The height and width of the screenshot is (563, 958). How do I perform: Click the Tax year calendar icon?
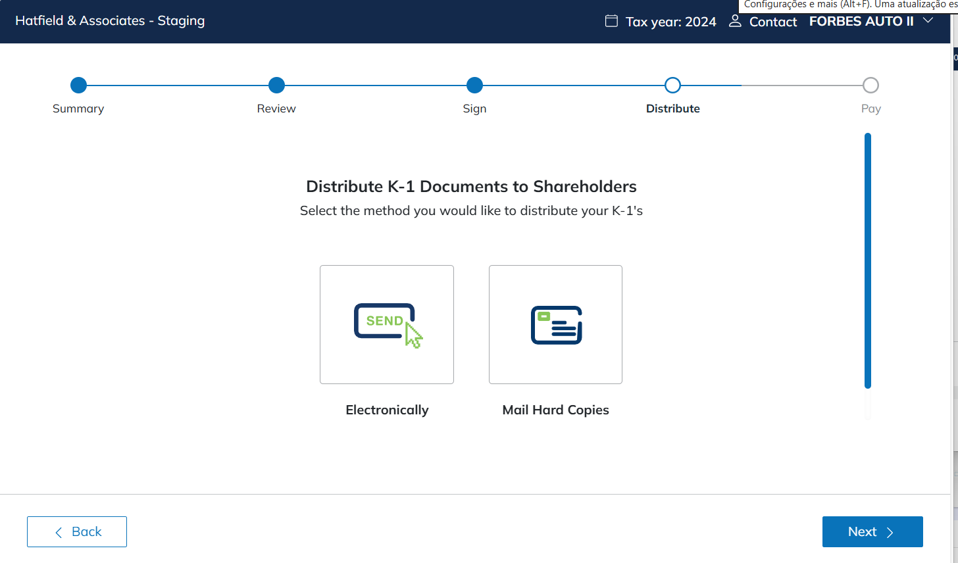[x=611, y=21]
